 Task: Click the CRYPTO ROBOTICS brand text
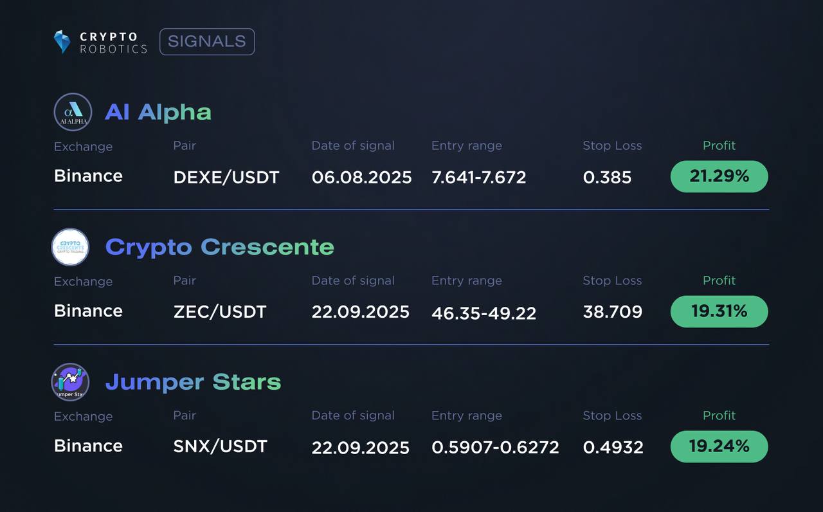113,42
